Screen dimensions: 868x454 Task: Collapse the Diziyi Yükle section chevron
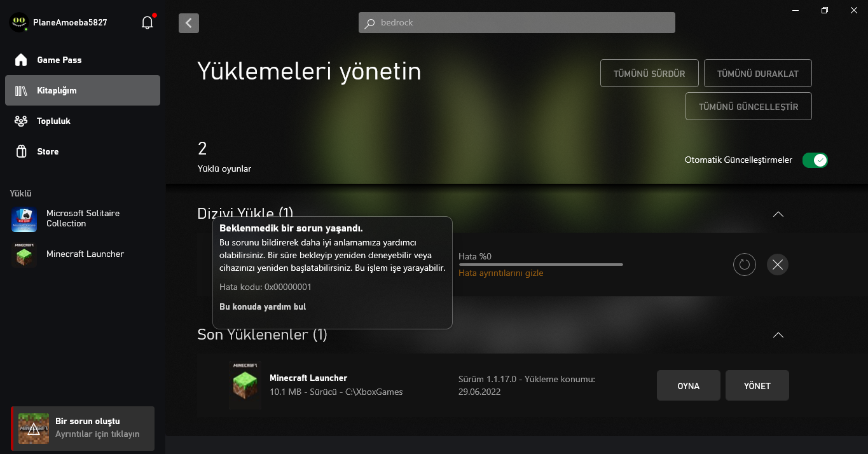pyautogui.click(x=778, y=214)
